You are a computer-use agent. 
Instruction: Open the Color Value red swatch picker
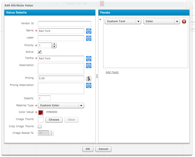41,113
